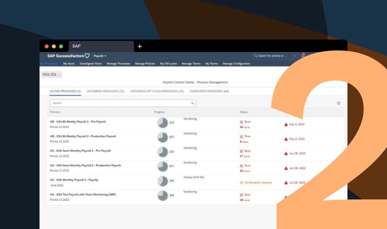Screen dimensions: 387x229
Task: Click 'Monitoring' step in Bi-Weekly Payroll 1 row
Action: [190, 119]
